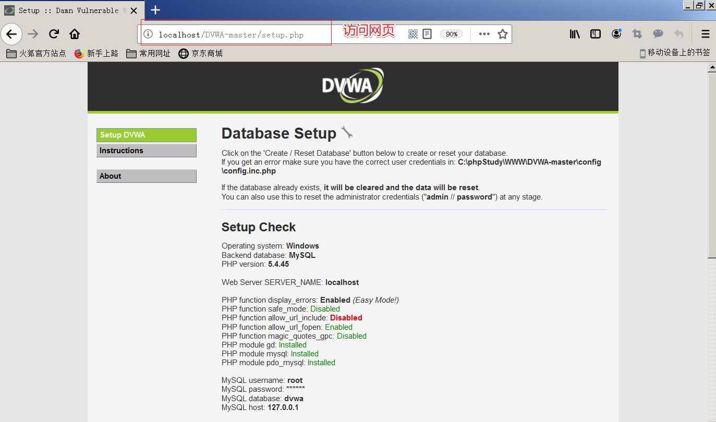Bookmark this page with the star
The height and width of the screenshot is (422, 716).
pos(502,34)
